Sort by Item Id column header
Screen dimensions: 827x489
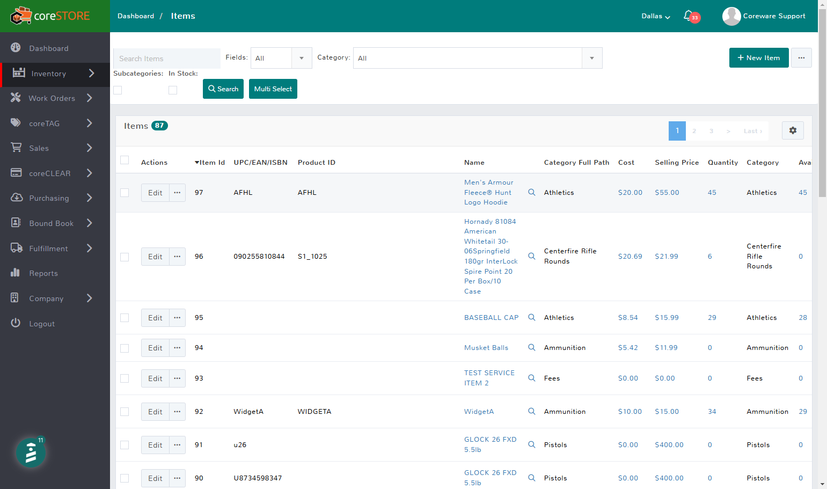pyautogui.click(x=210, y=162)
